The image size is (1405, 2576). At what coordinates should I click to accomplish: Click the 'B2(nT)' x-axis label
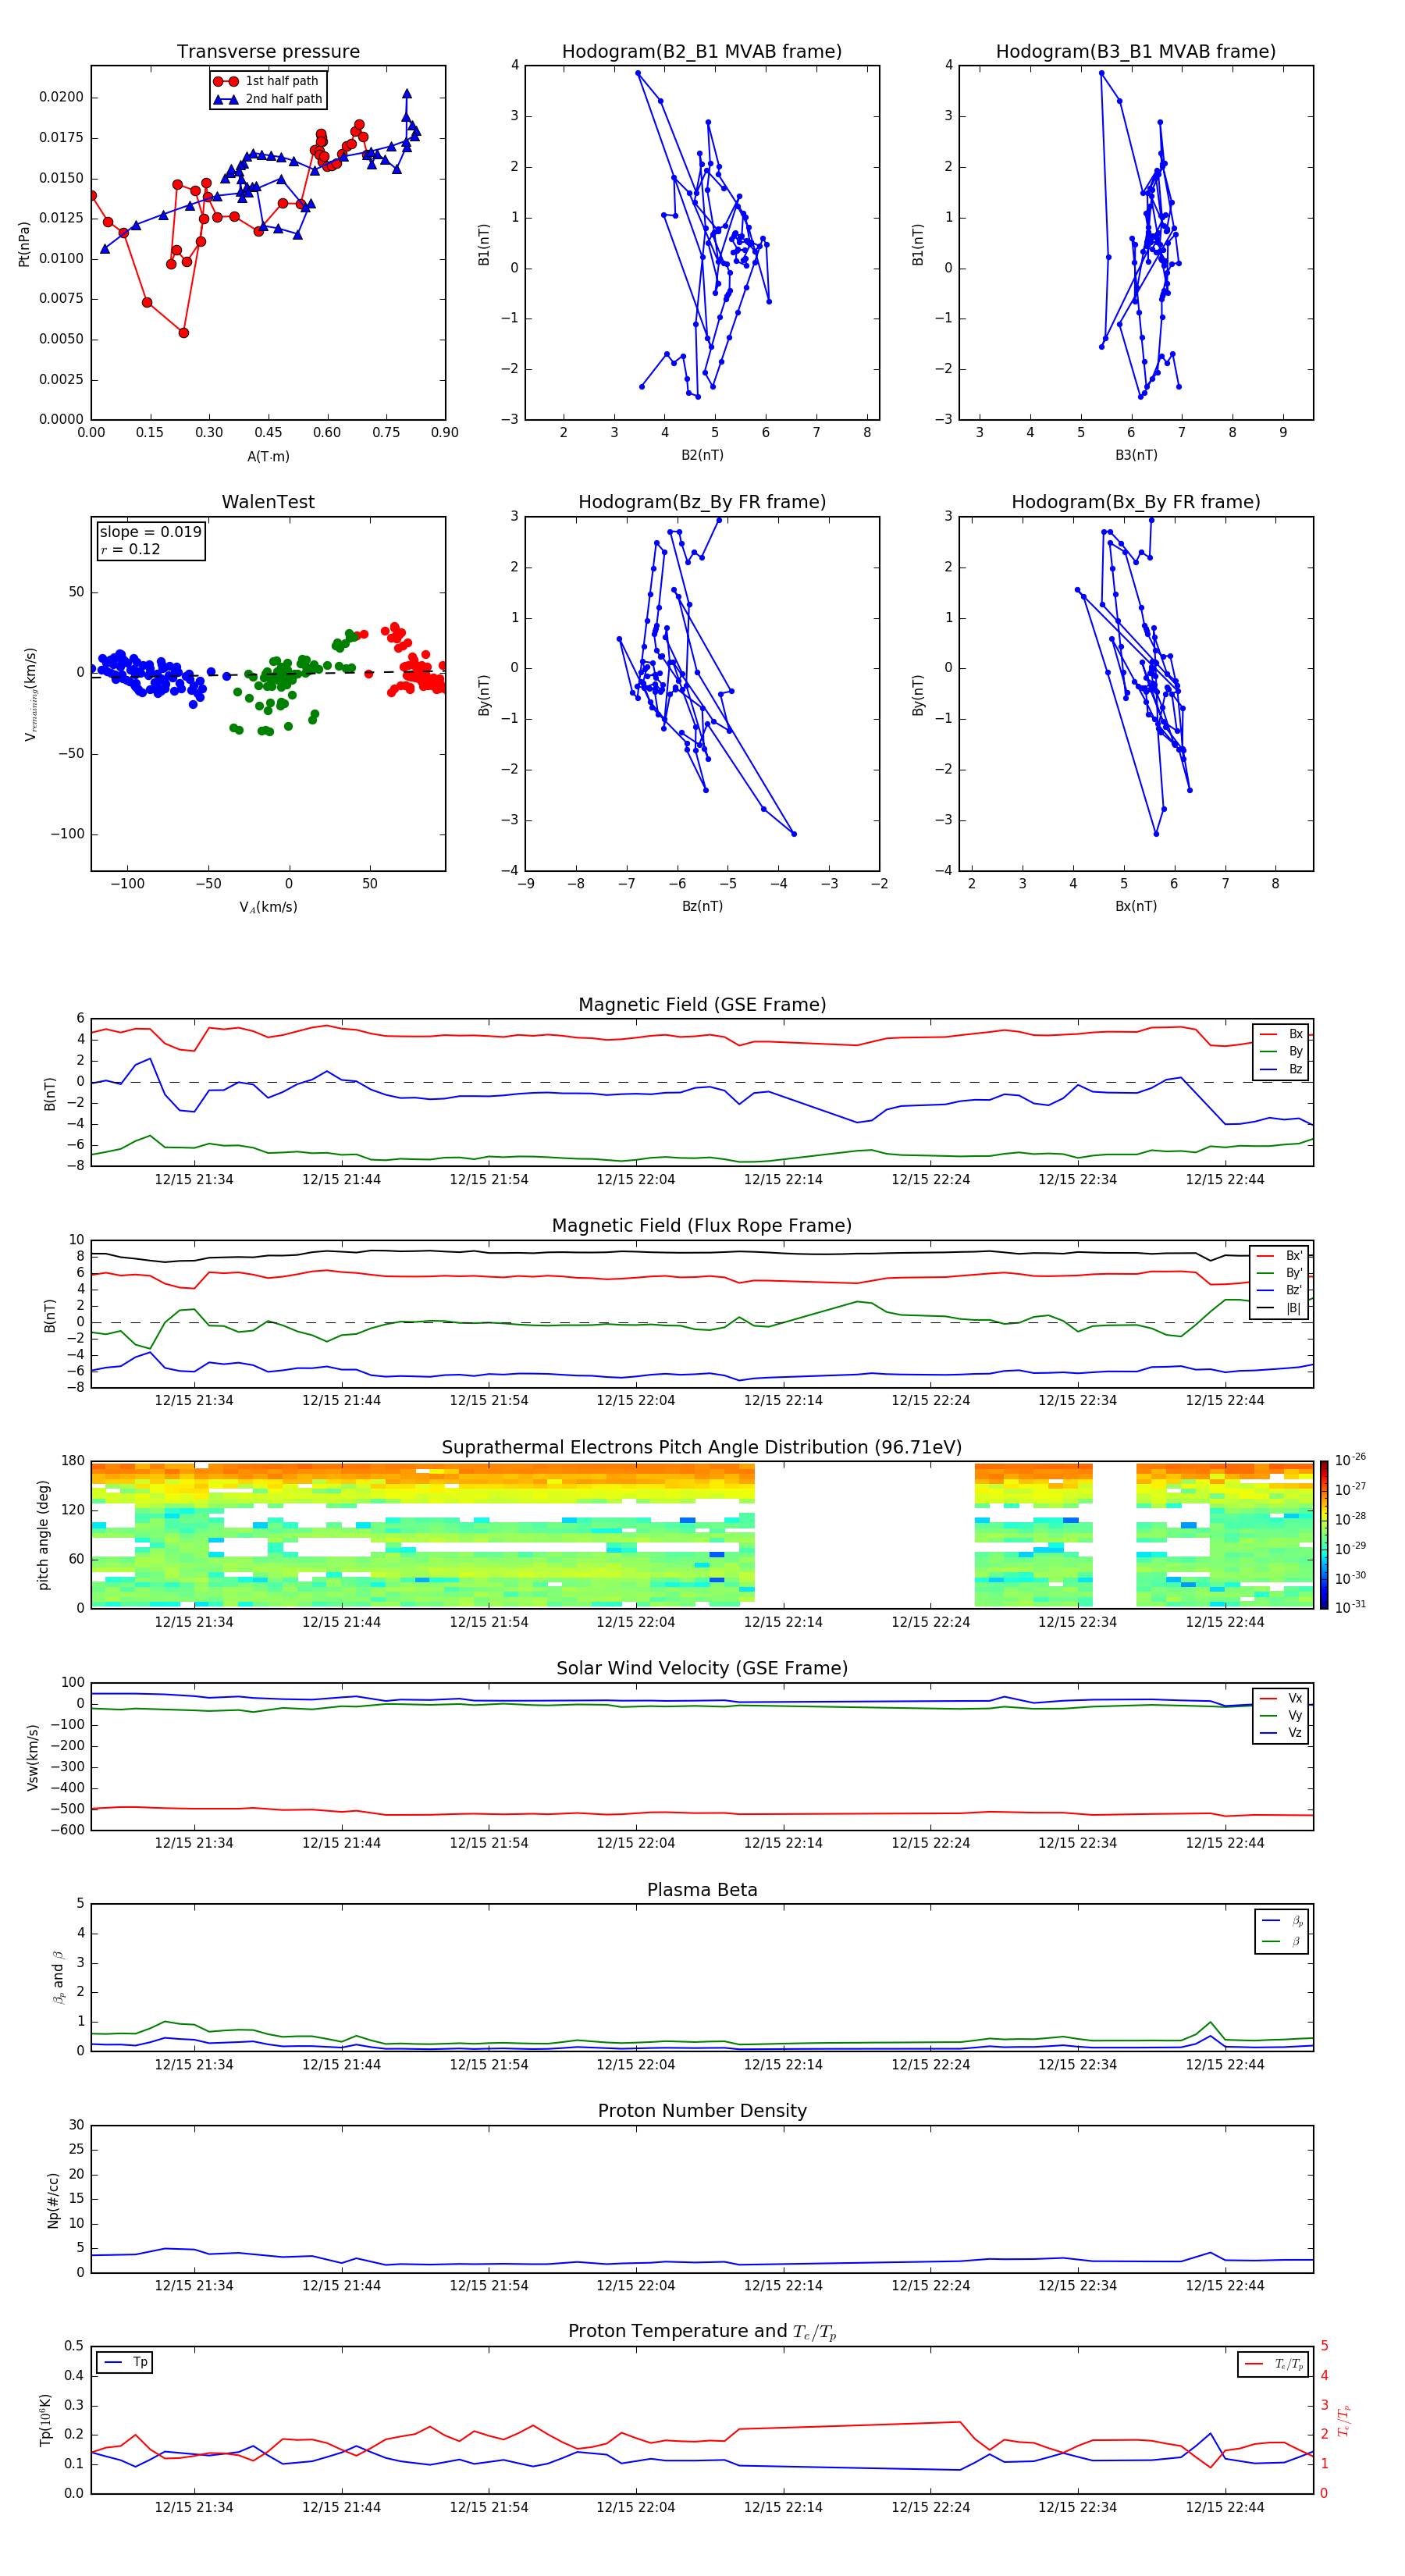pyautogui.click(x=702, y=455)
